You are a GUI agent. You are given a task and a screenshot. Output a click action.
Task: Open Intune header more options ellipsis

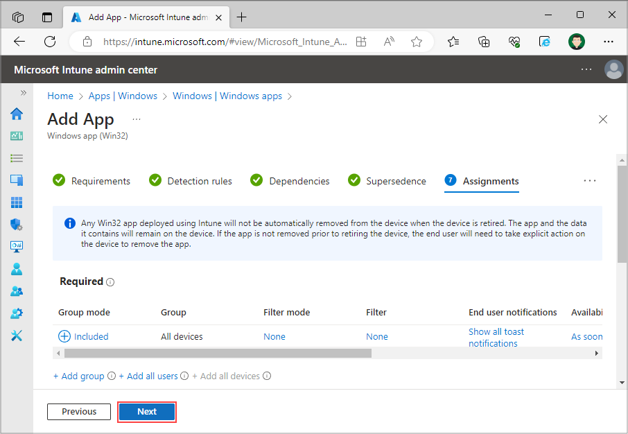586,69
